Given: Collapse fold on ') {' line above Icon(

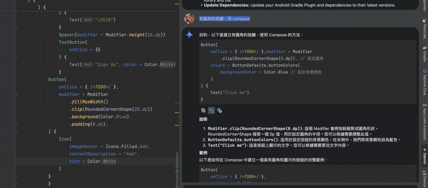Looking at the screenshot, I should click(15, 132).
